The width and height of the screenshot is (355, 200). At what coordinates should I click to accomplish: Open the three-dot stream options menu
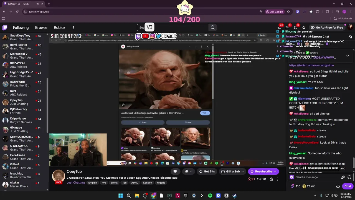[278, 179]
